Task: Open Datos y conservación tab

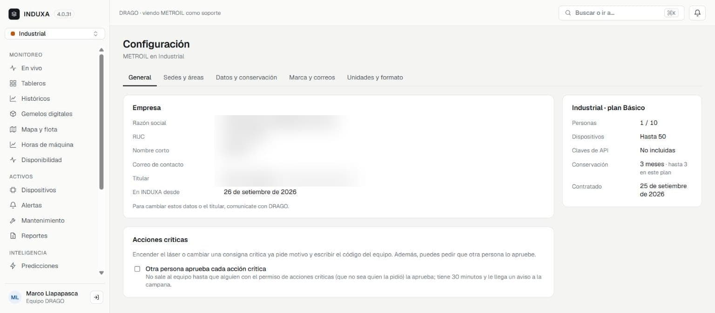Action: [246, 78]
